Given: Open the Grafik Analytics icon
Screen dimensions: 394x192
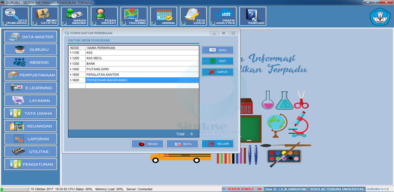Looking at the screenshot, I should click(x=223, y=17).
